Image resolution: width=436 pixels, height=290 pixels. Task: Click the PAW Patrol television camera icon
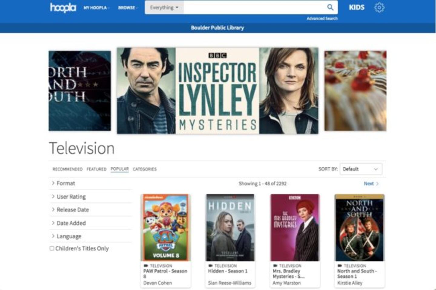point(146,266)
